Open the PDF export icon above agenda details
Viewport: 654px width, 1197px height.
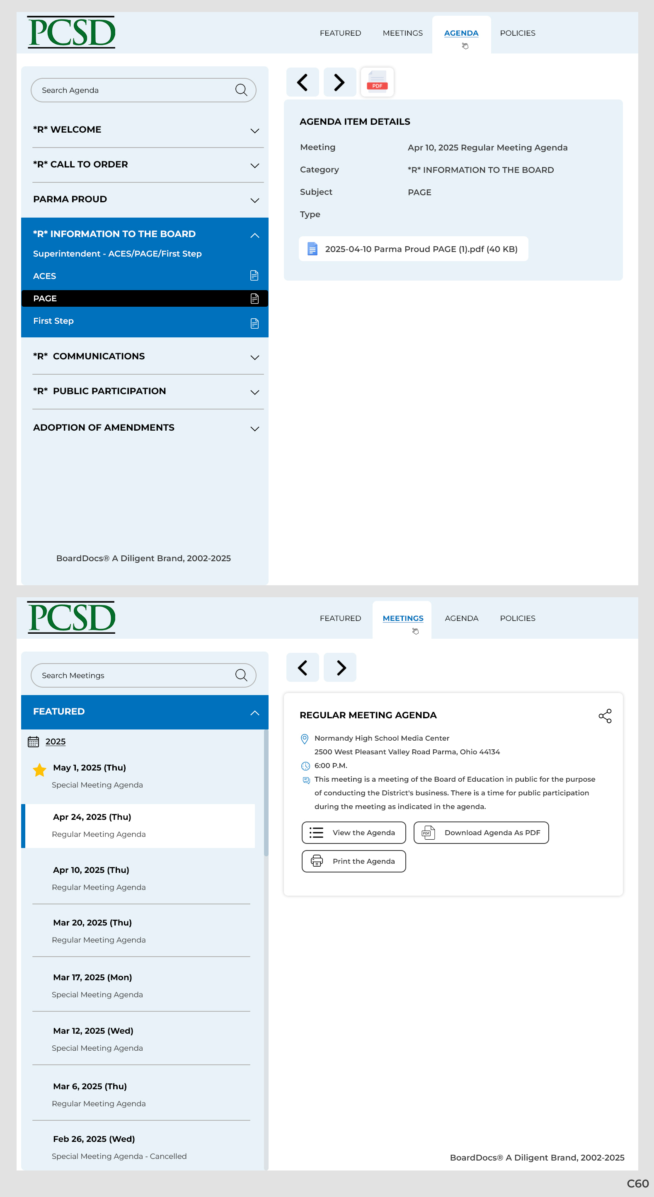377,82
